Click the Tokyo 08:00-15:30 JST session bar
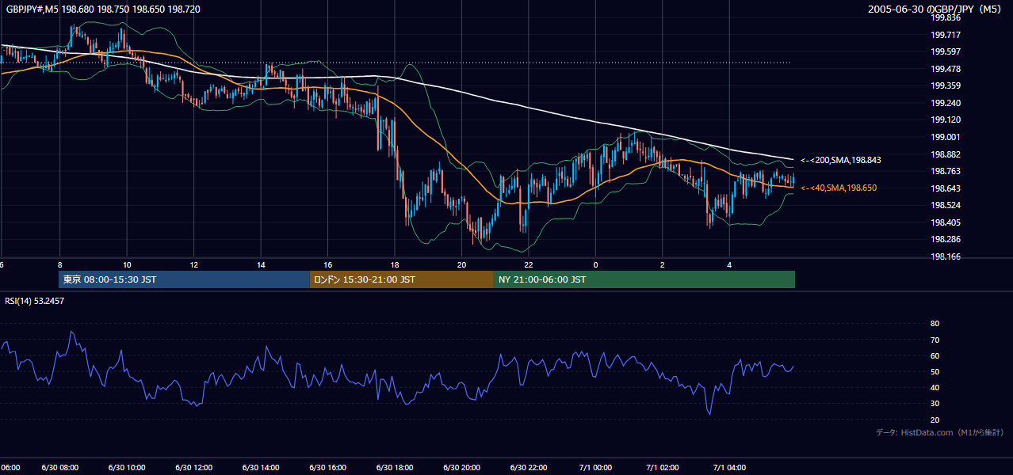This screenshot has width=1013, height=475. click(x=184, y=279)
